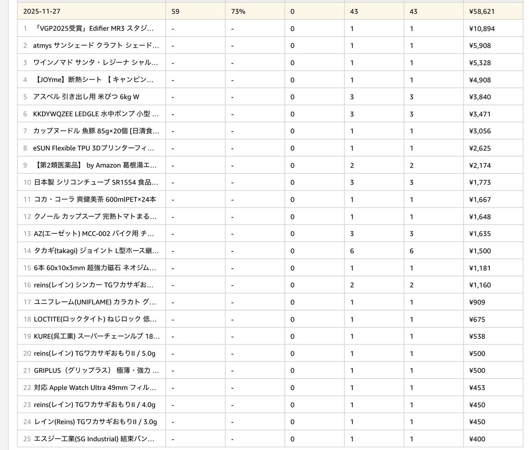Click the by Amazon 葛根湯 product name
Image resolution: width=529 pixels, height=450 pixels.
click(95, 165)
